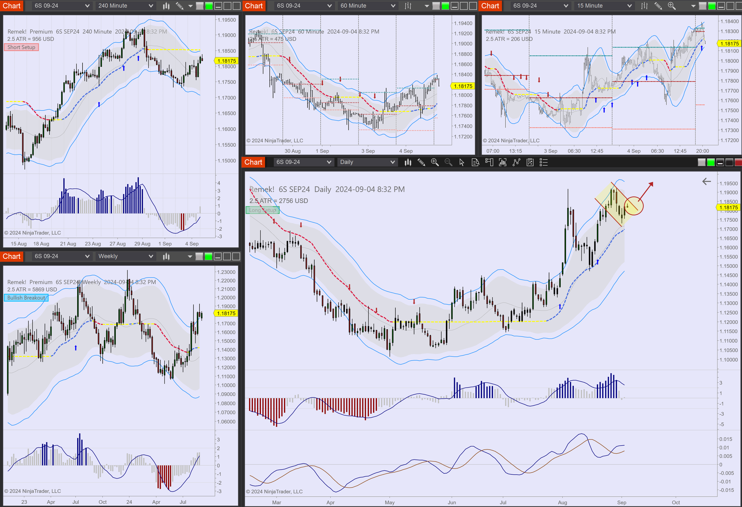Click the bar type icon on the Weekly chart toolbar
This screenshot has height=507, width=742.
click(166, 256)
